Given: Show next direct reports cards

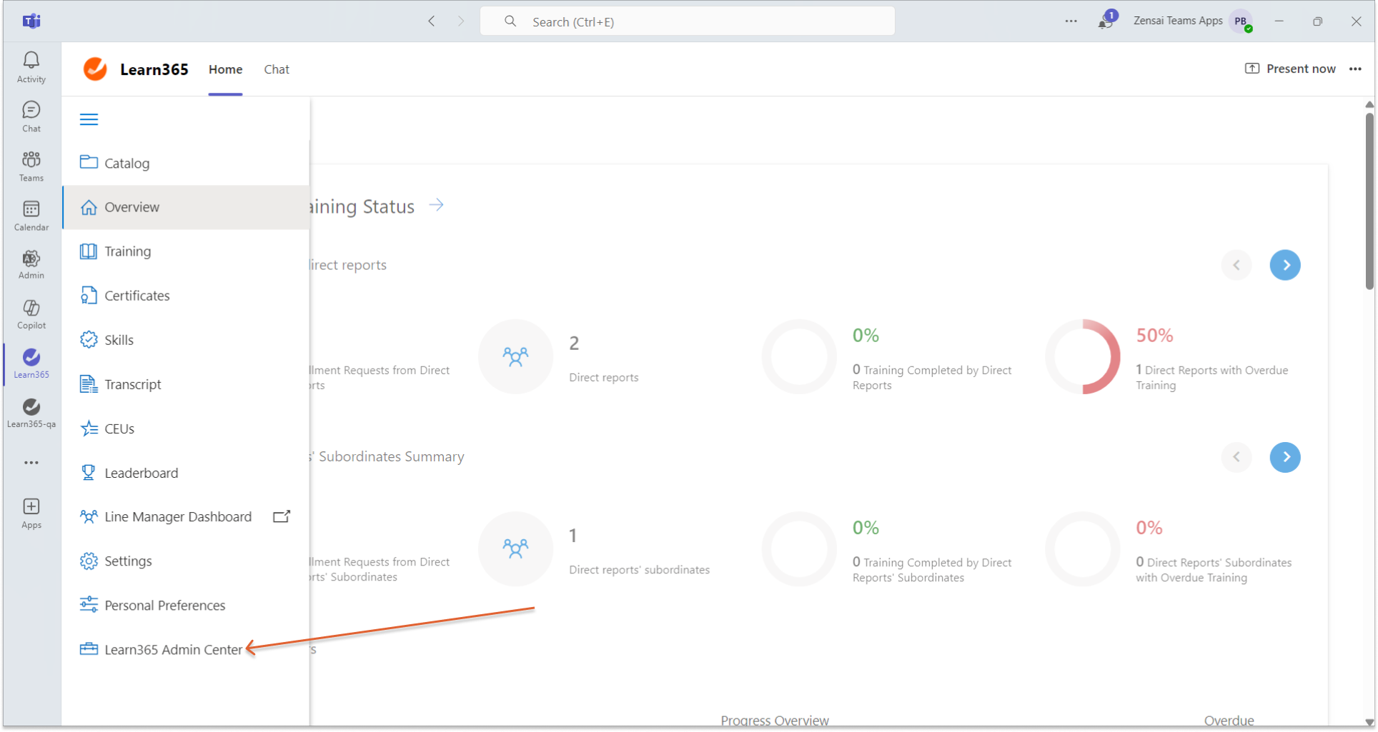Looking at the screenshot, I should click(1284, 265).
